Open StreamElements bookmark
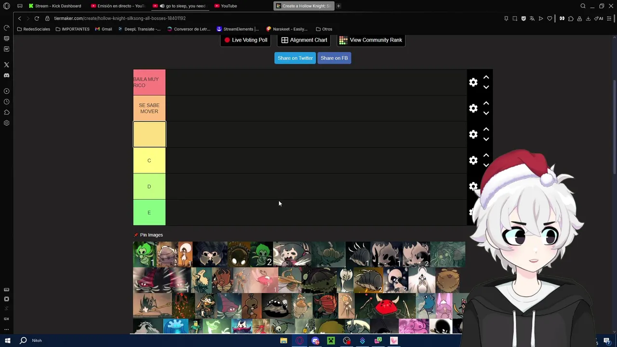This screenshot has height=347, width=617. (238, 29)
